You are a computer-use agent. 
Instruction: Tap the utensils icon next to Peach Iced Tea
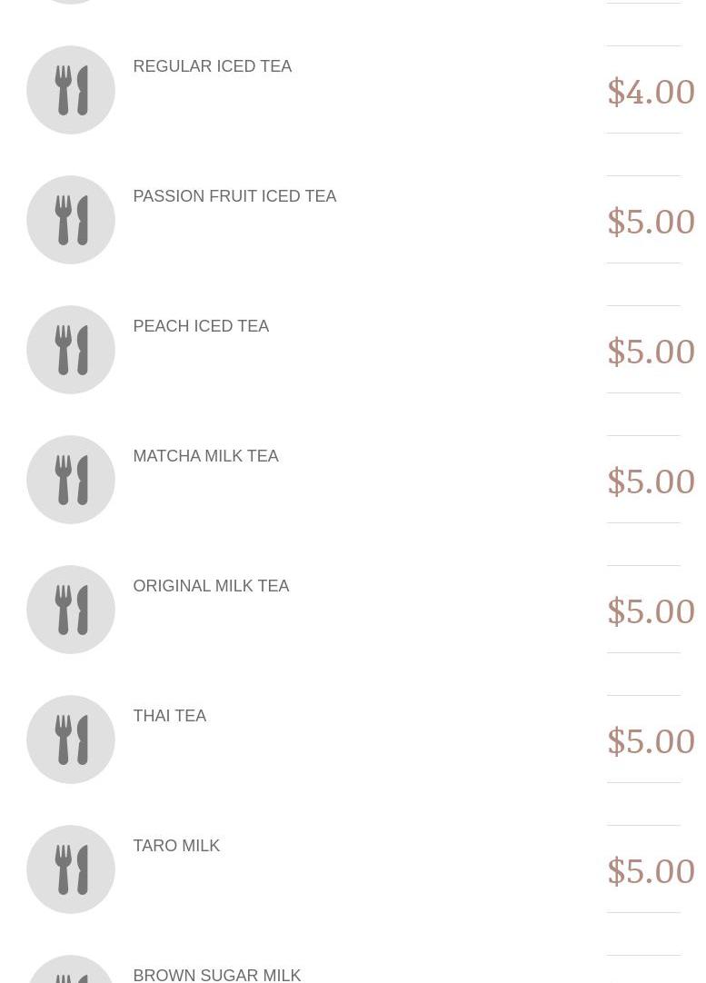71,350
